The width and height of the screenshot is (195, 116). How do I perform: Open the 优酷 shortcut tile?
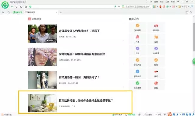click(x=137, y=50)
